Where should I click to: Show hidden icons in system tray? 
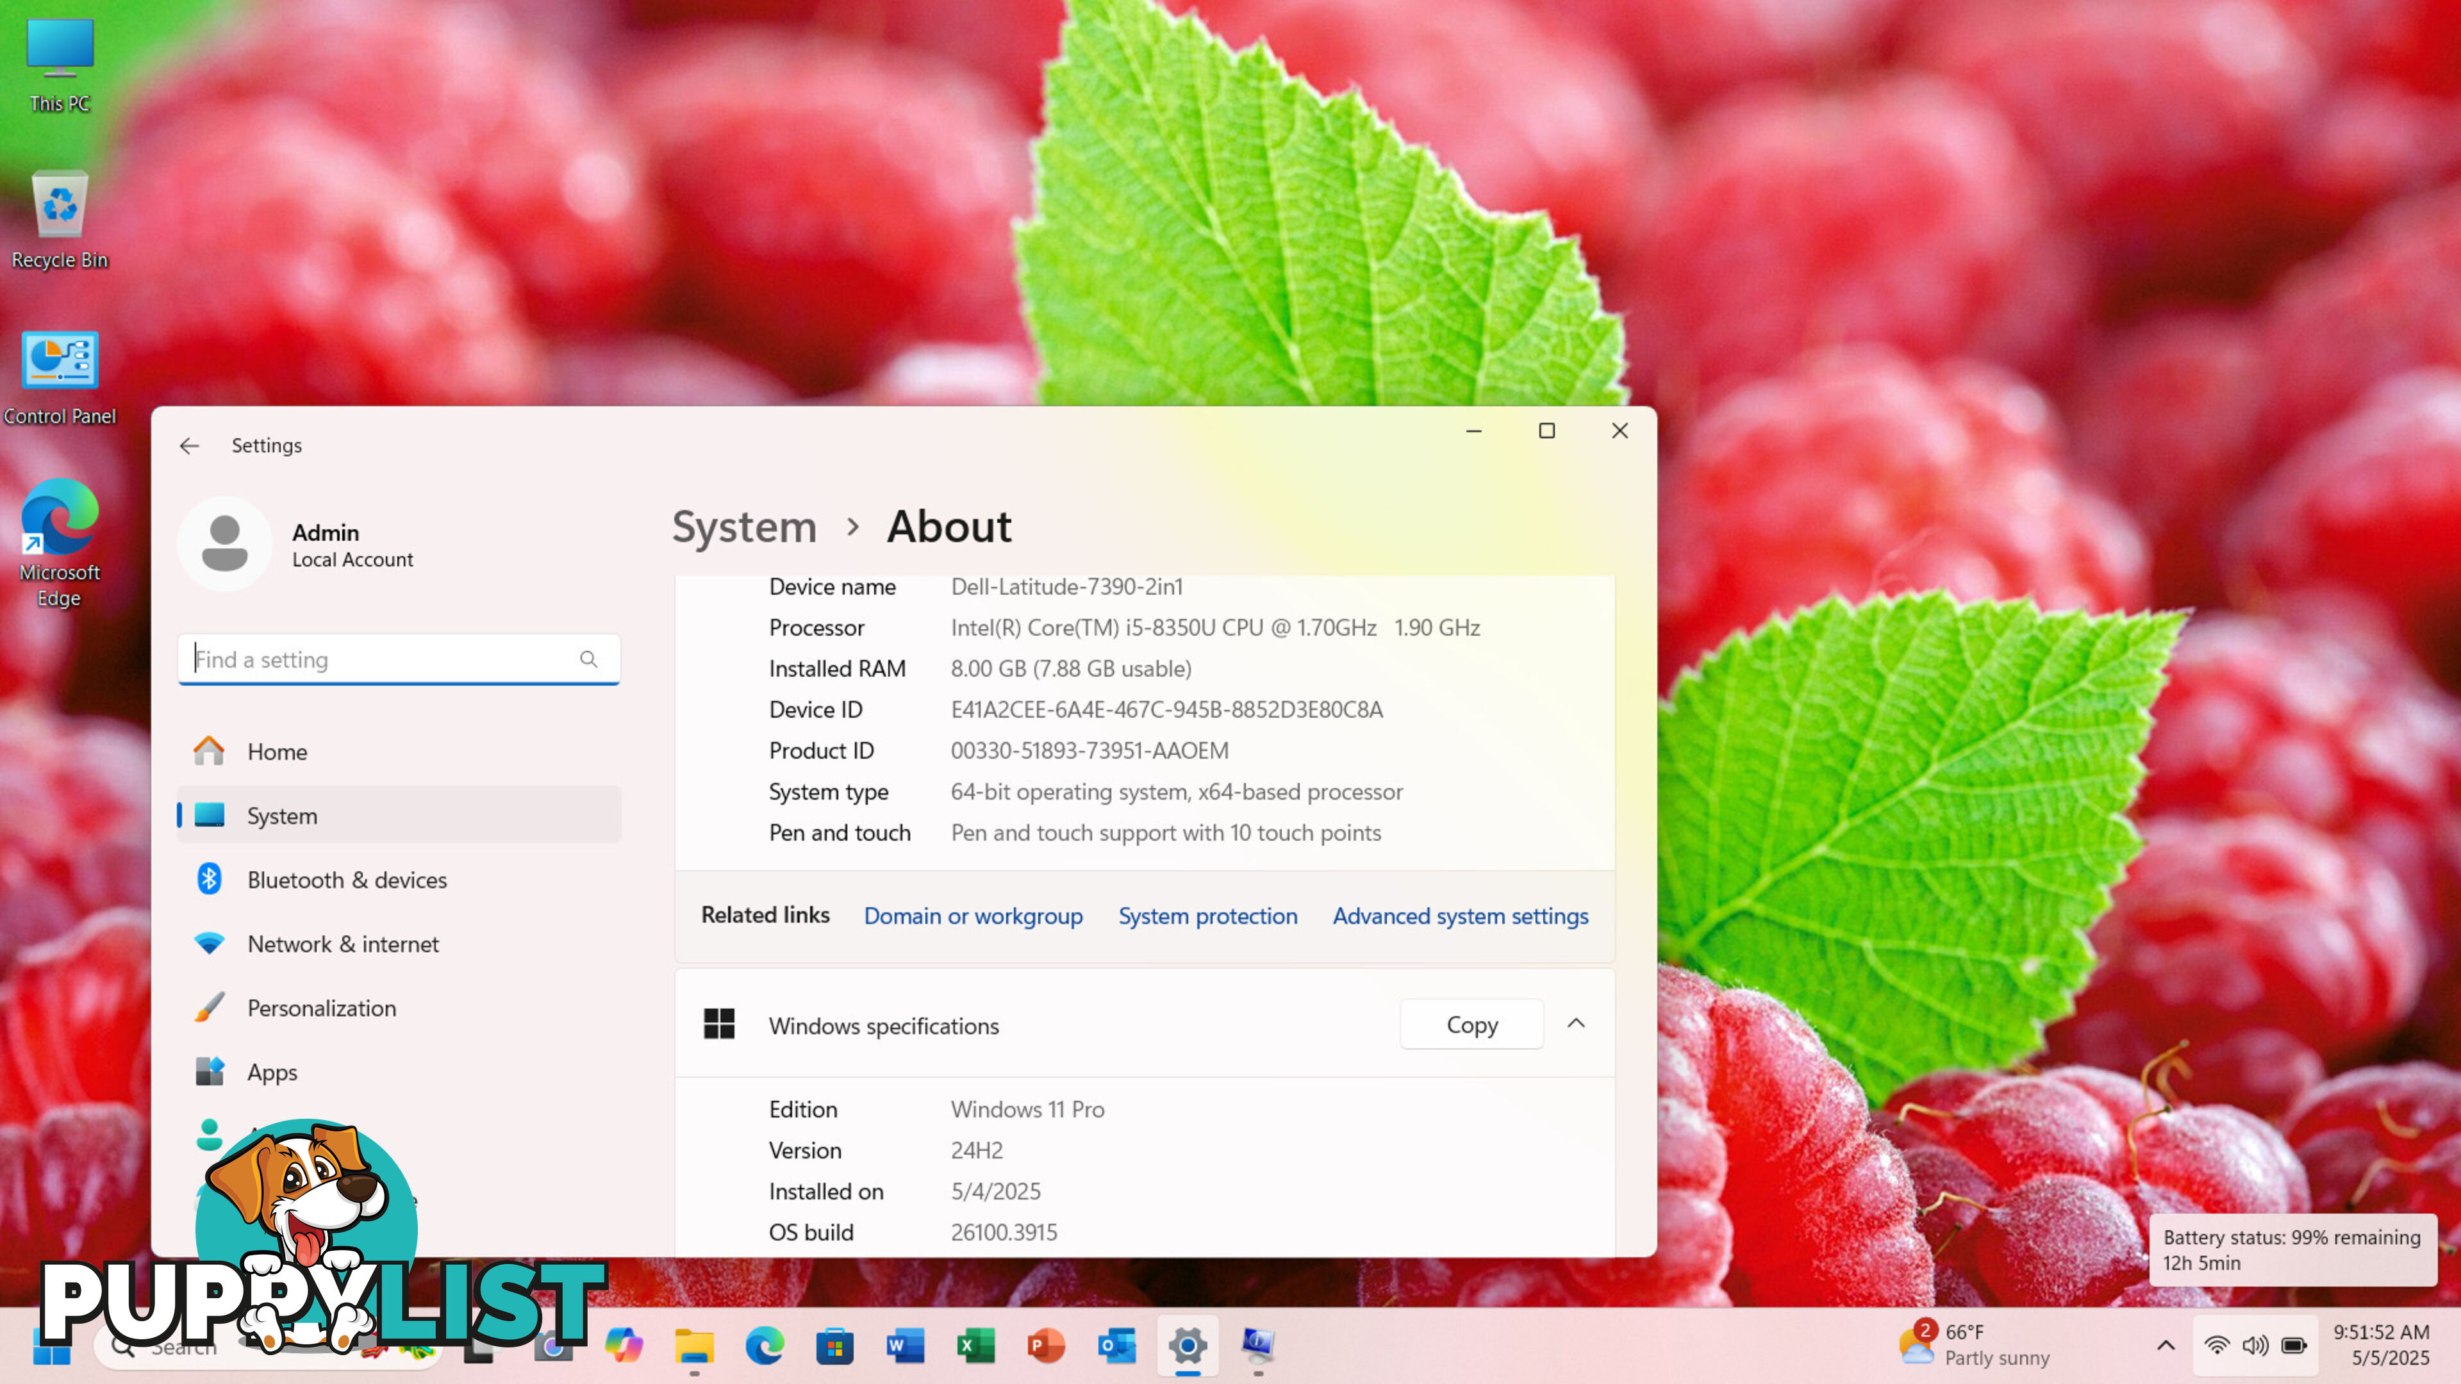click(2166, 1345)
